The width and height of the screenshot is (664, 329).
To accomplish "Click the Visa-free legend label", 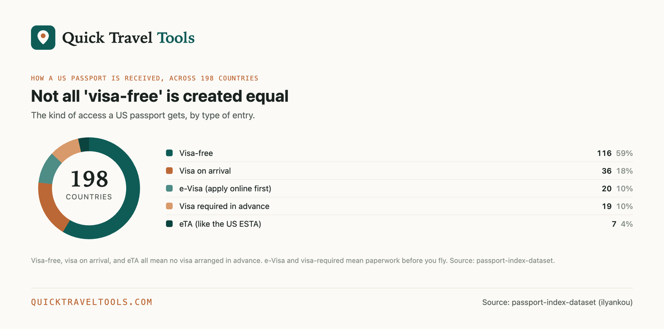I will coord(196,153).
